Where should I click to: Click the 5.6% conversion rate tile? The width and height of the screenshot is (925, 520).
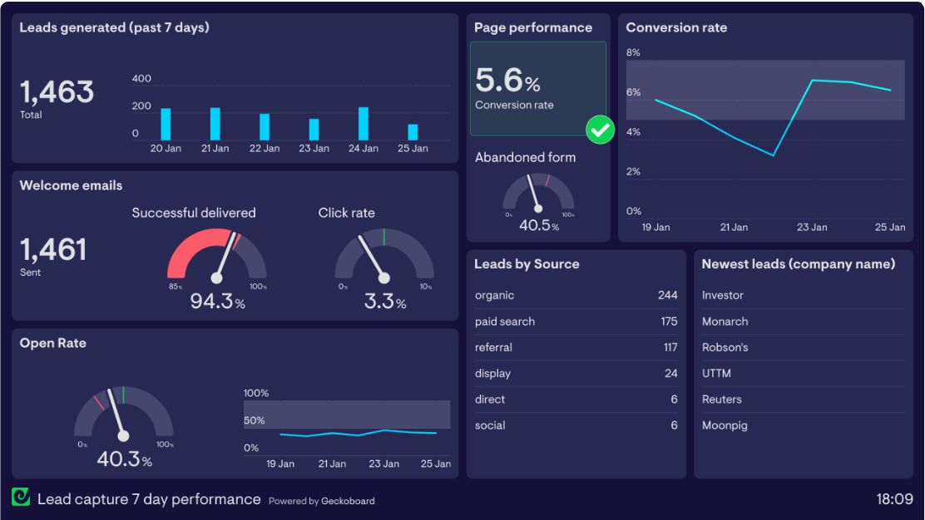[x=537, y=89]
